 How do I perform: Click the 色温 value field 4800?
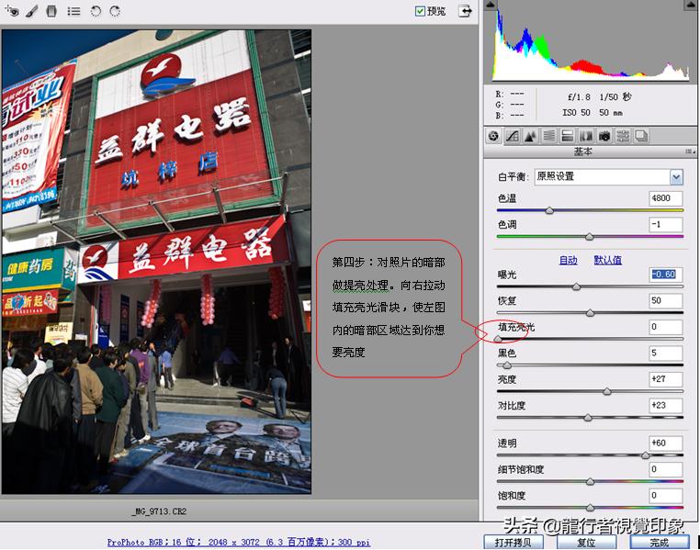tap(666, 198)
